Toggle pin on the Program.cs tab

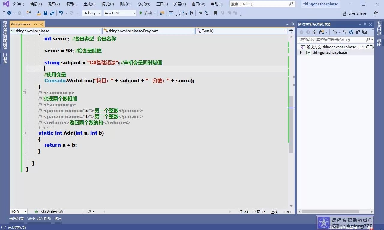click(x=35, y=24)
